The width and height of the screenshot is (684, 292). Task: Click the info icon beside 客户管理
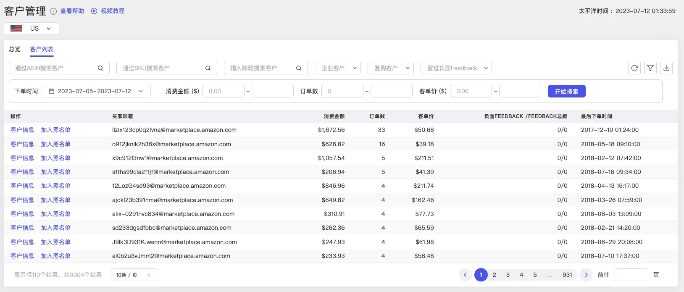(x=53, y=11)
